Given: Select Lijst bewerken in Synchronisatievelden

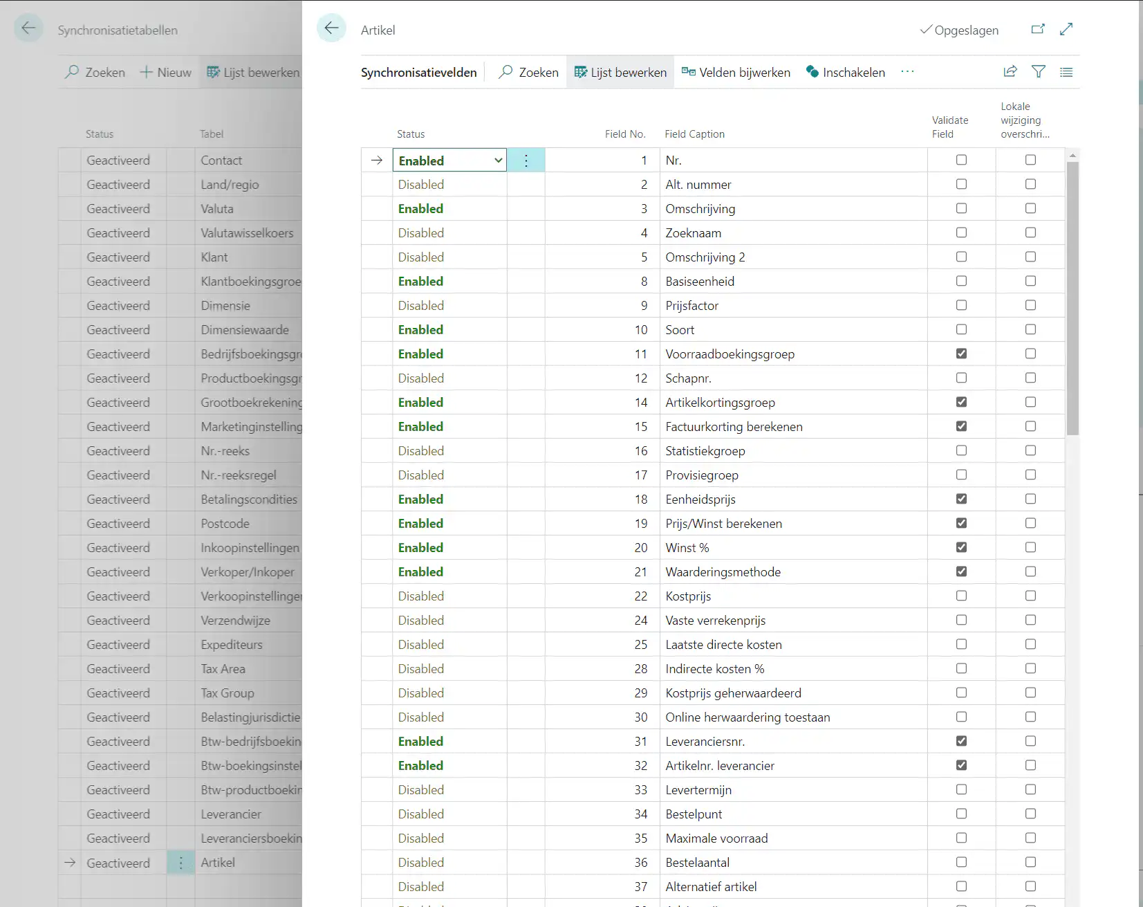Looking at the screenshot, I should coord(620,72).
